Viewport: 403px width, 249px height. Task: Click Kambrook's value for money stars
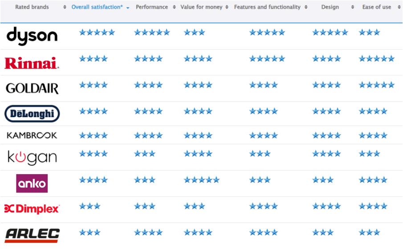click(x=198, y=135)
